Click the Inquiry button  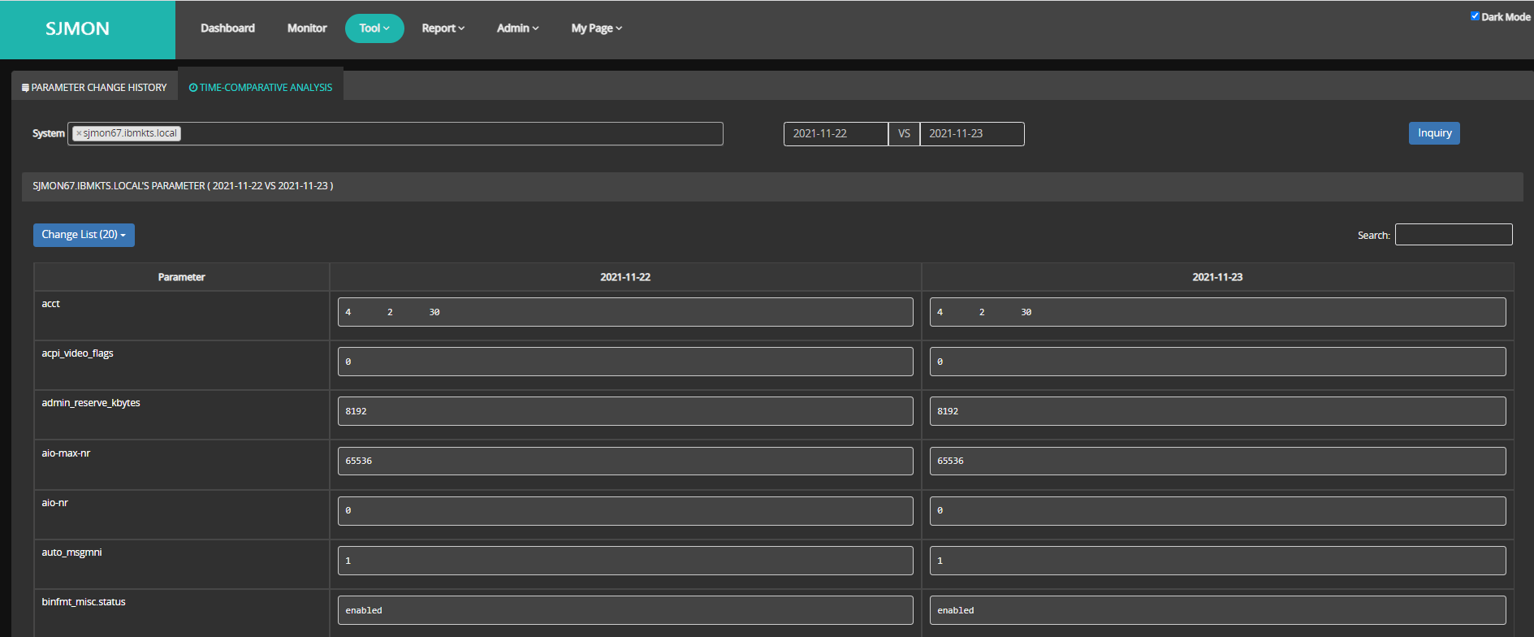[x=1433, y=133]
